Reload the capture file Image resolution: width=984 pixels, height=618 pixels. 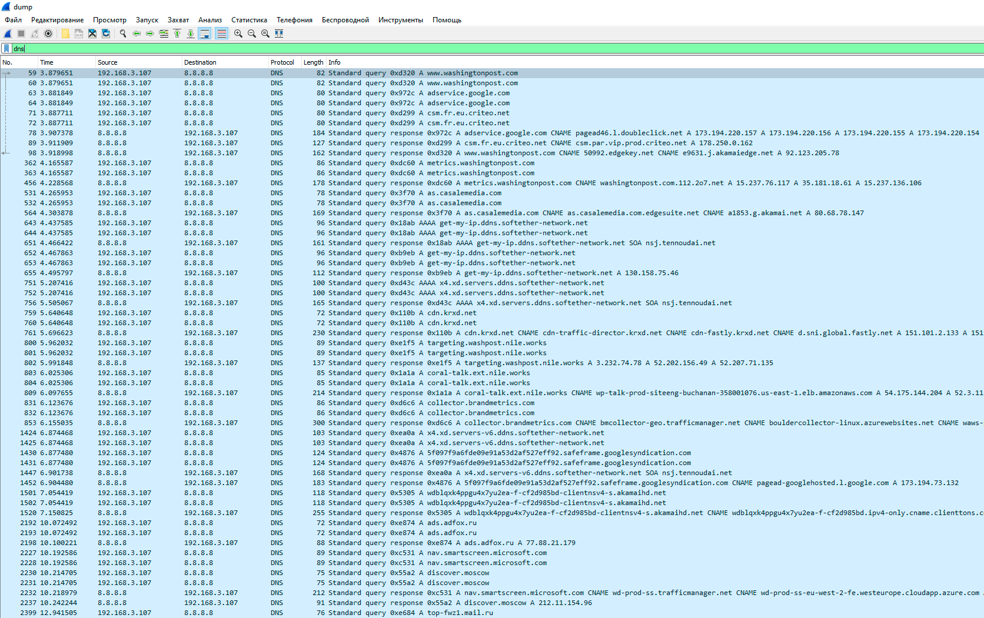point(106,34)
